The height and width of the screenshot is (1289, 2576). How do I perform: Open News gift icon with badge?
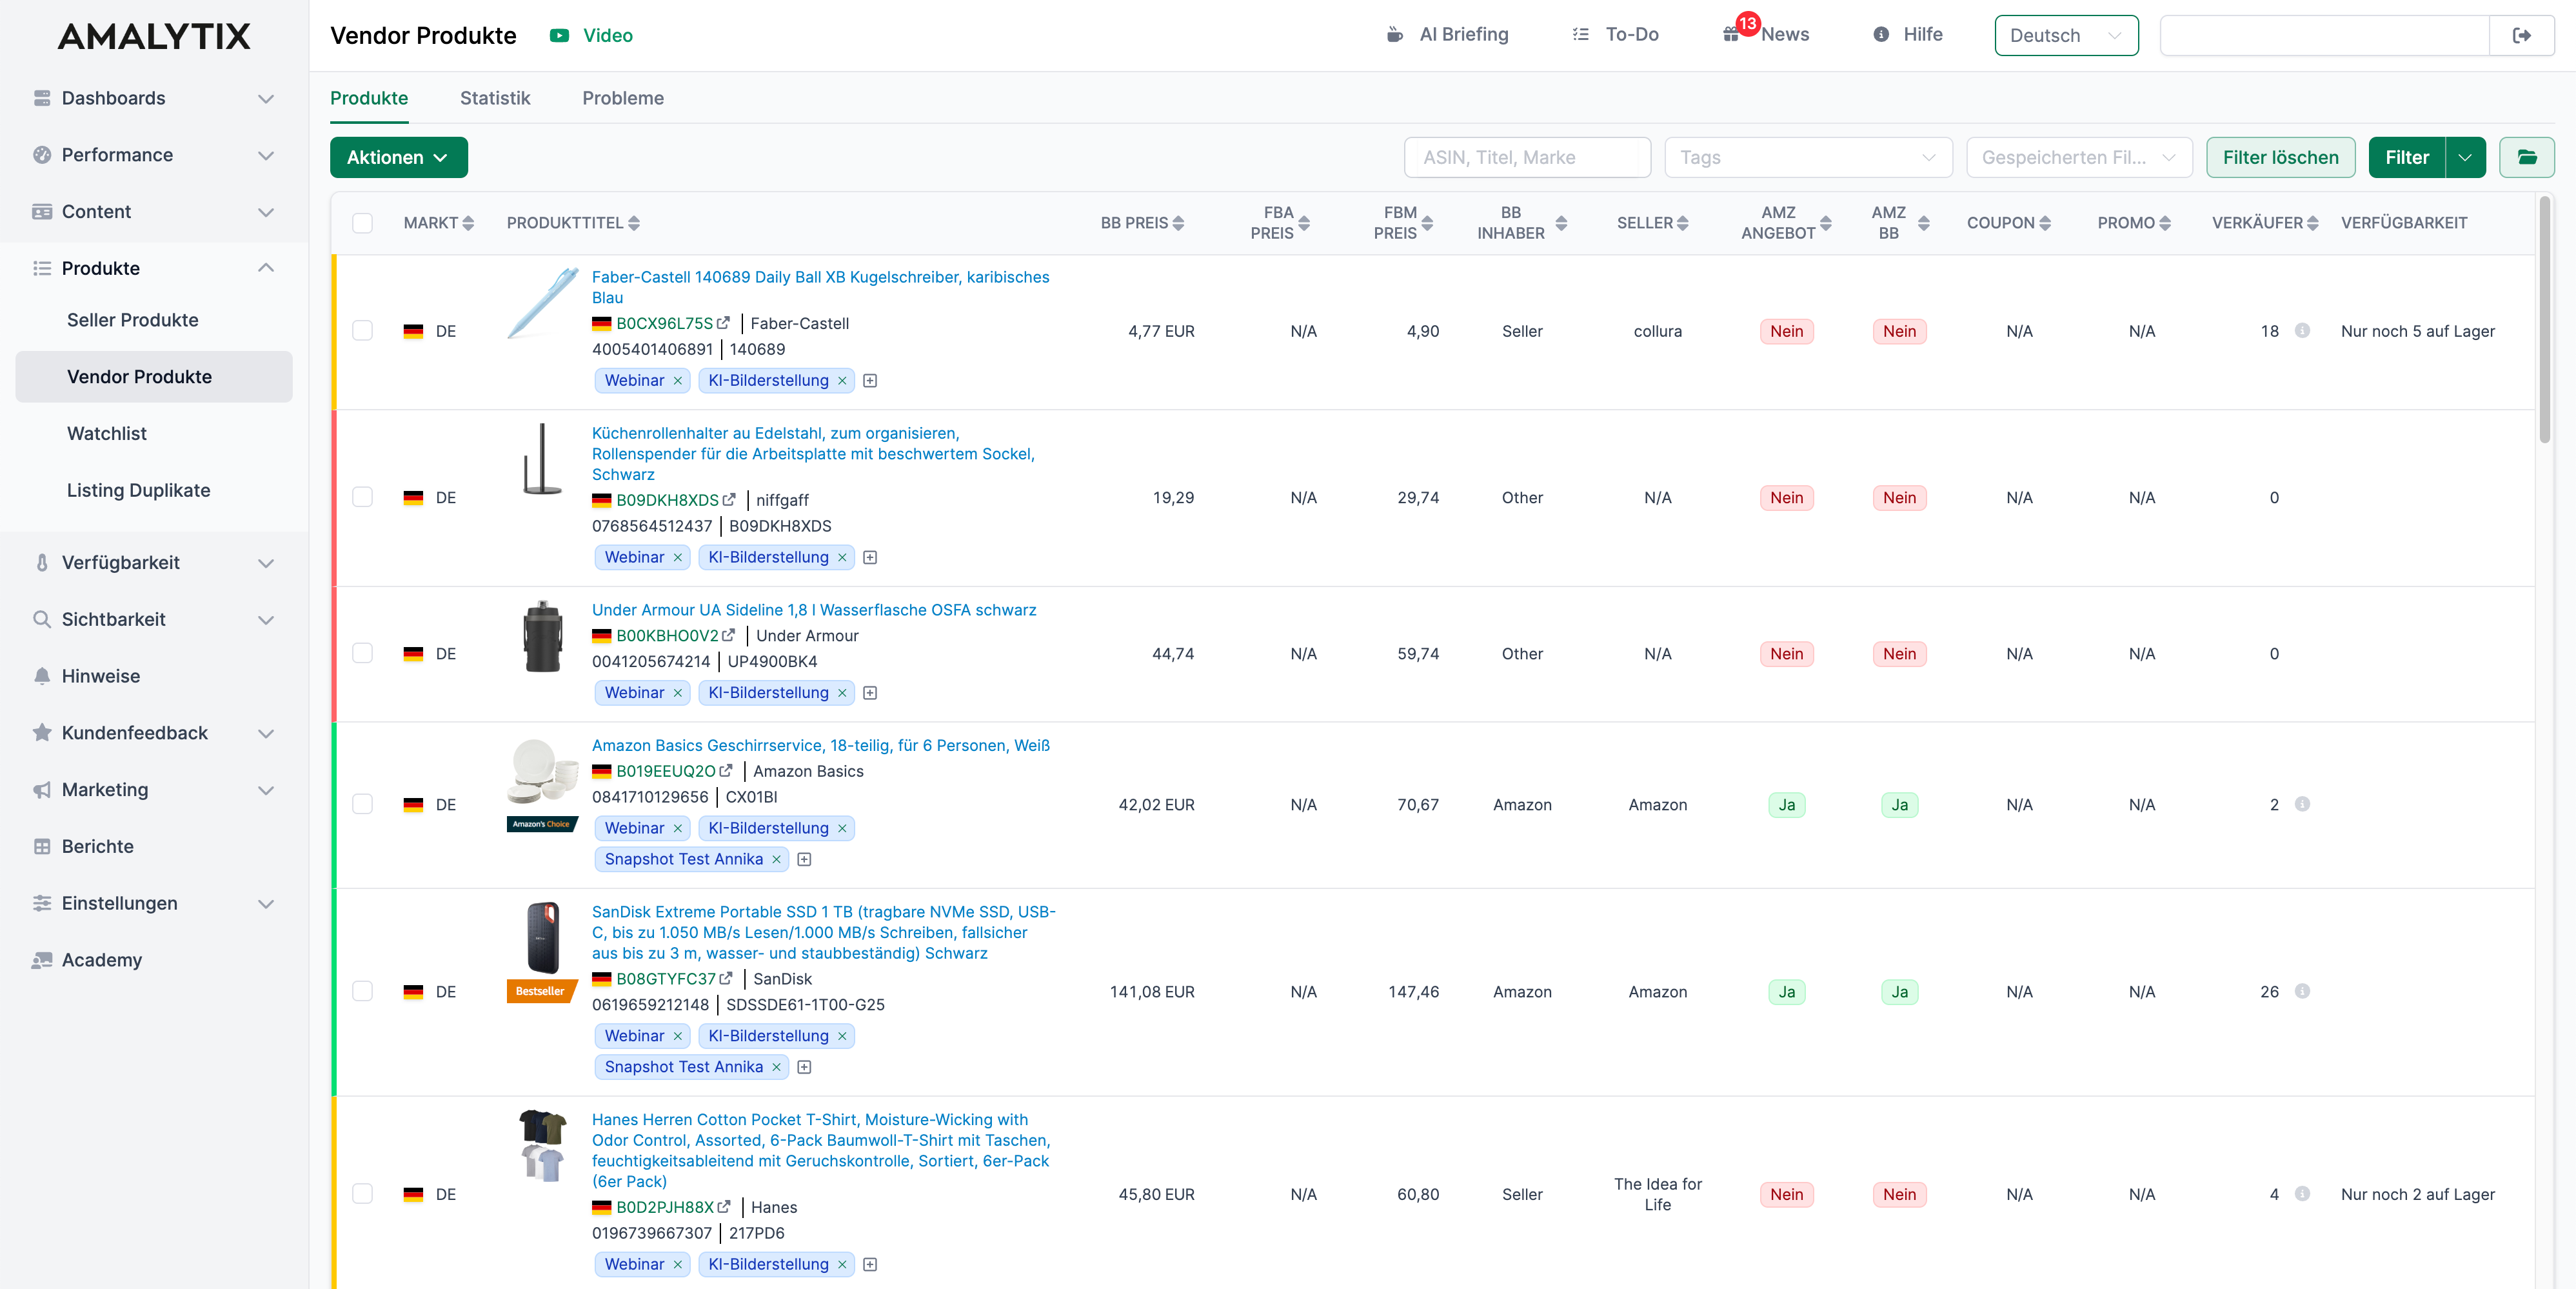click(x=1731, y=35)
